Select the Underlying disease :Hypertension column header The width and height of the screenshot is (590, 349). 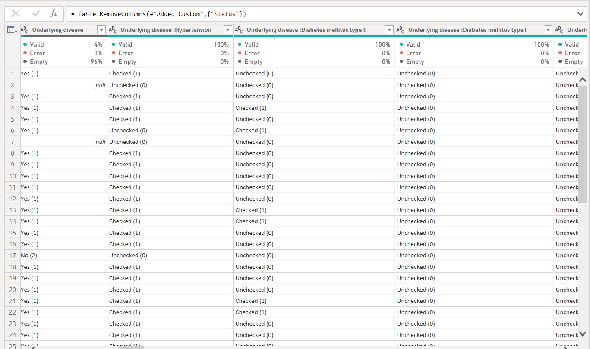166,30
